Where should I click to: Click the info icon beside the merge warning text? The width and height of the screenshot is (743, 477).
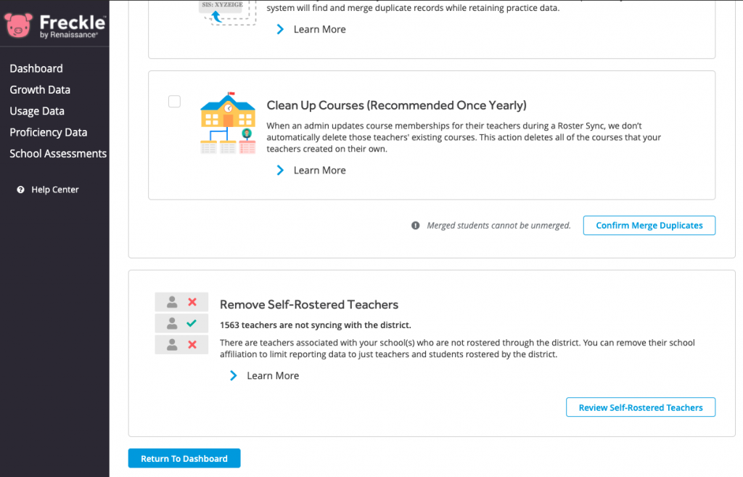tap(415, 225)
